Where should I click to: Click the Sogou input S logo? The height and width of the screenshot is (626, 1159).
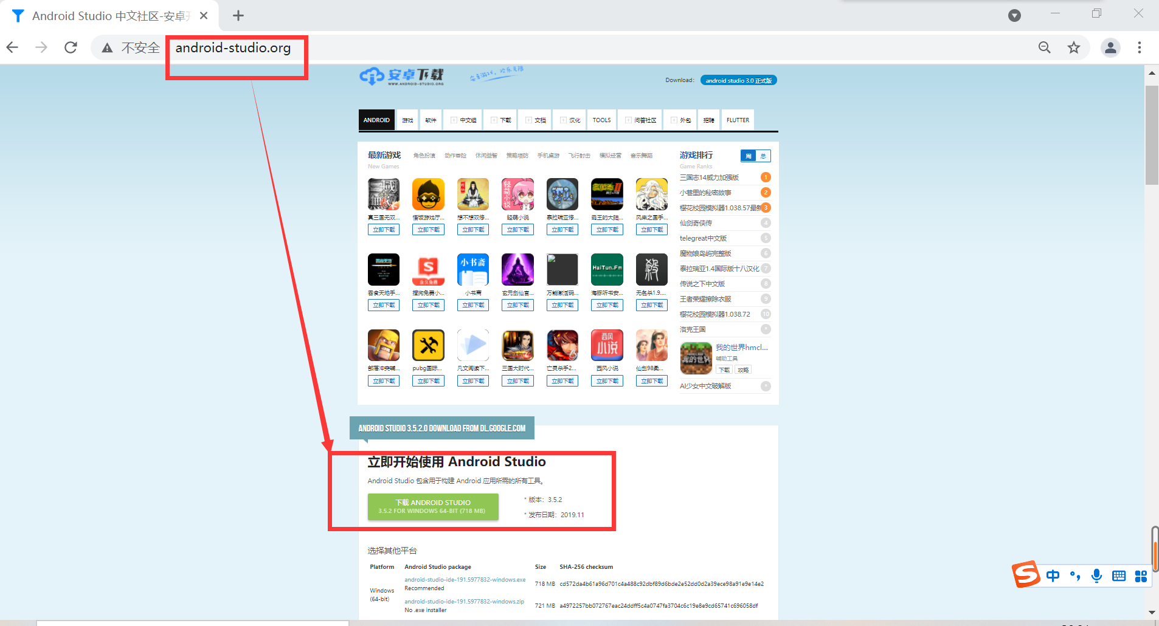pos(1026,574)
